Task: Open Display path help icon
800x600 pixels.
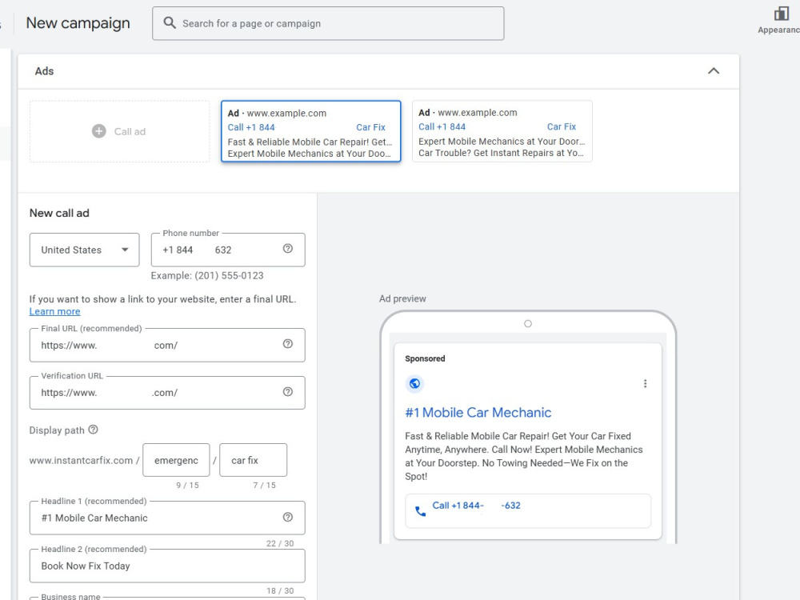Action: click(93, 430)
